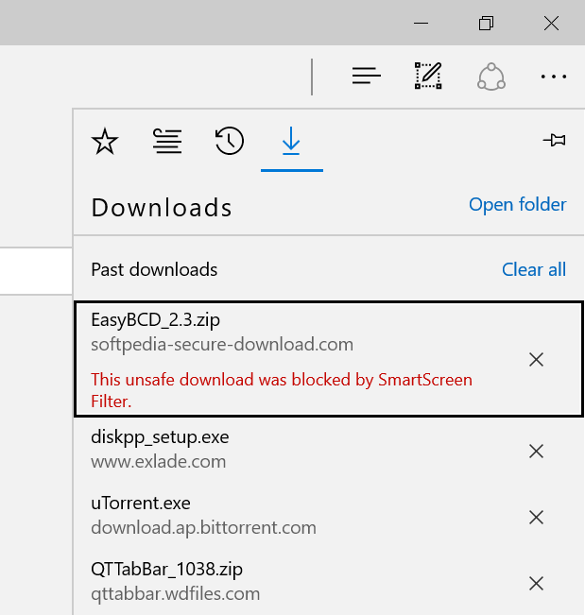Click the softpedia-secure-download.com source text
This screenshot has width=585, height=615.
[222, 345]
